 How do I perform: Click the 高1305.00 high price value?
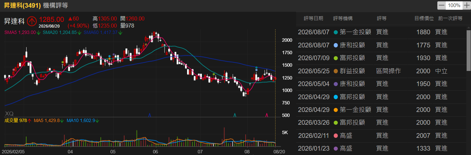(x=105, y=18)
